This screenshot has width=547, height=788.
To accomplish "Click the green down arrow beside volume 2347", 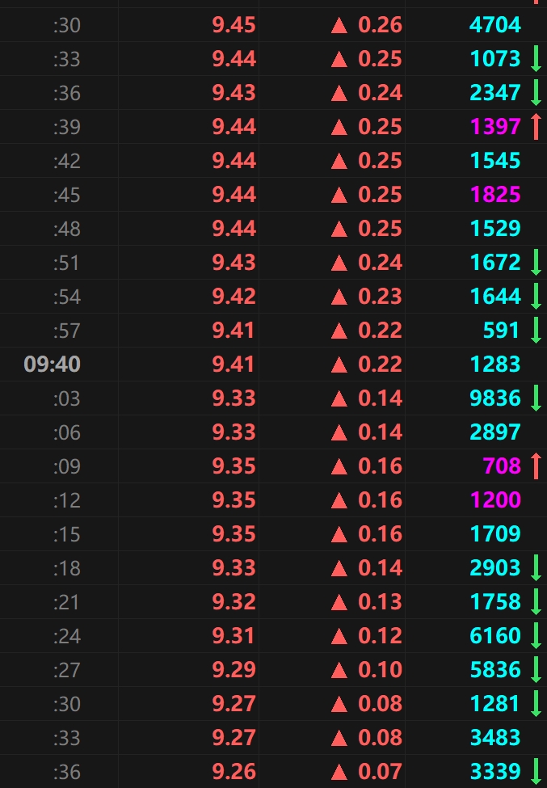I will 536,92.
